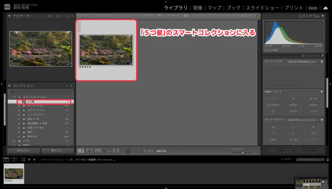Open the フィルターなし filmstrip dropdown
Image resolution: width=332 pixels, height=189 pixels.
(x=308, y=160)
